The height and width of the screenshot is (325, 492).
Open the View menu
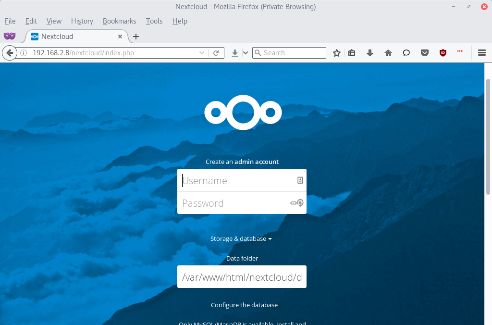coord(54,21)
